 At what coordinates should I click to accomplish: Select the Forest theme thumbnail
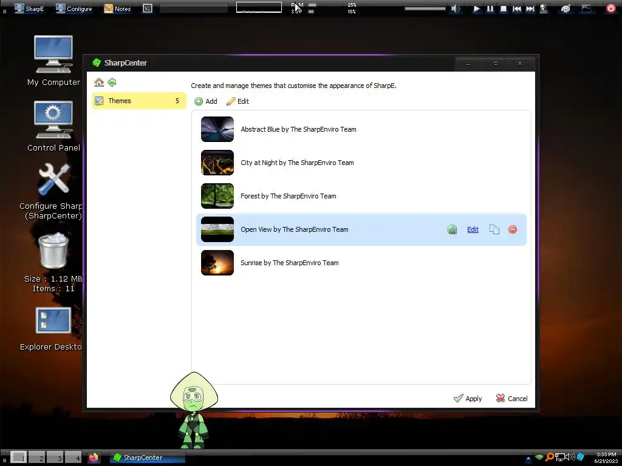[x=217, y=196]
